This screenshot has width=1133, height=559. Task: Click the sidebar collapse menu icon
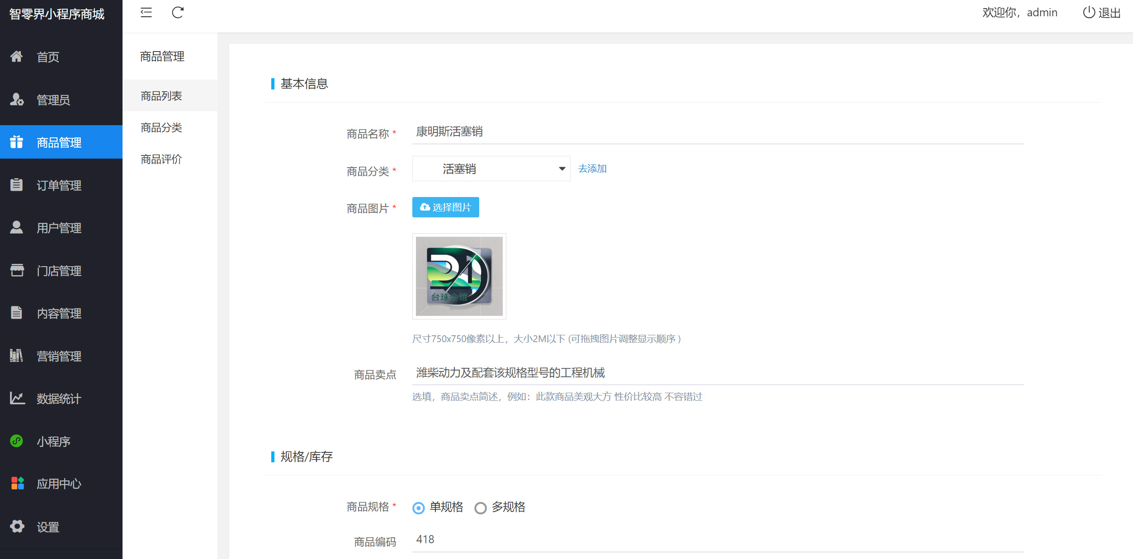[146, 13]
